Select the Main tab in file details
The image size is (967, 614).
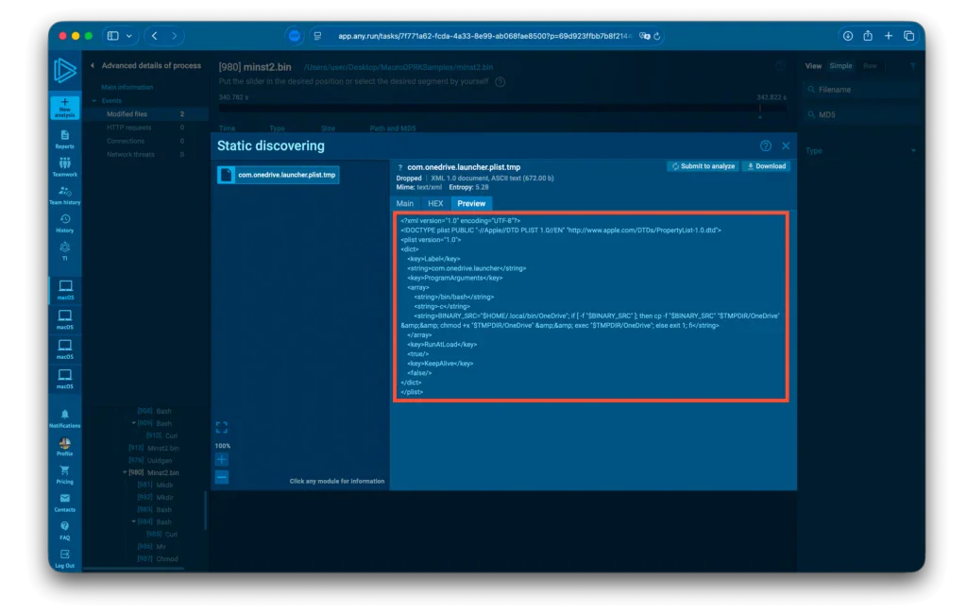(405, 203)
